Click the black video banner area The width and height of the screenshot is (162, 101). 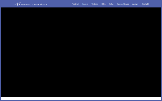pyautogui.click(x=81, y=52)
